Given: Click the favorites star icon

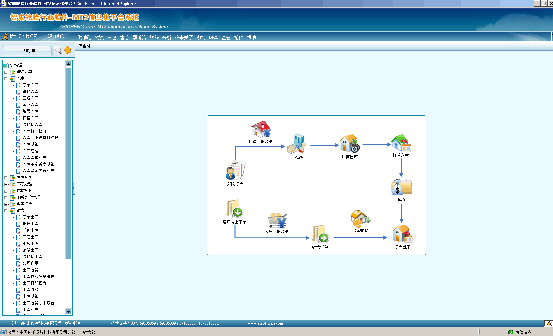Looking at the screenshot, I should pos(68,50).
